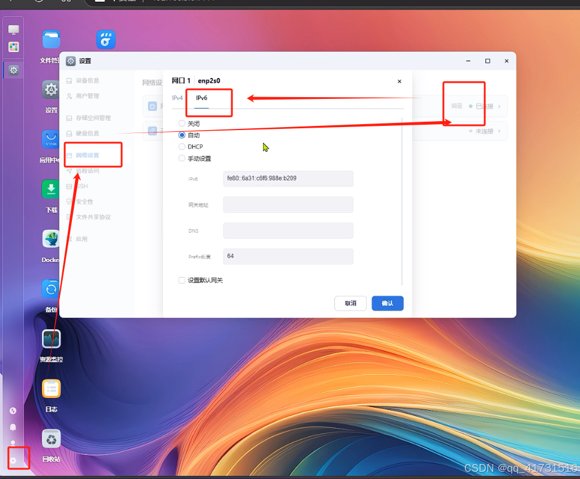The width and height of the screenshot is (580, 479).
Task: Open 远程访问 in the settings sidebar
Action: pyautogui.click(x=87, y=171)
